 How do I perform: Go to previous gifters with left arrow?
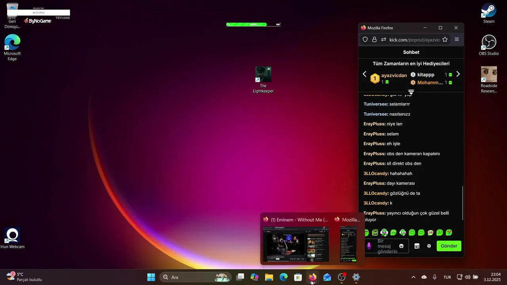tap(365, 74)
